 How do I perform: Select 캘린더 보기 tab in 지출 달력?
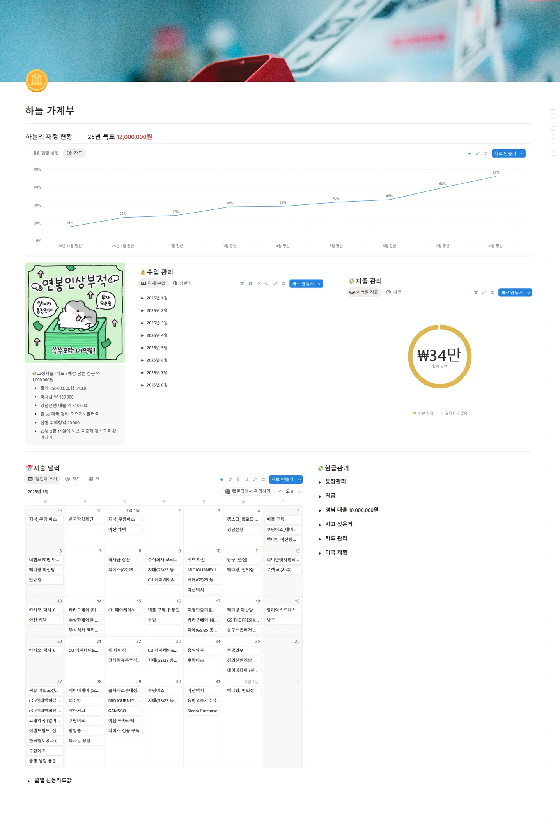pyautogui.click(x=43, y=479)
